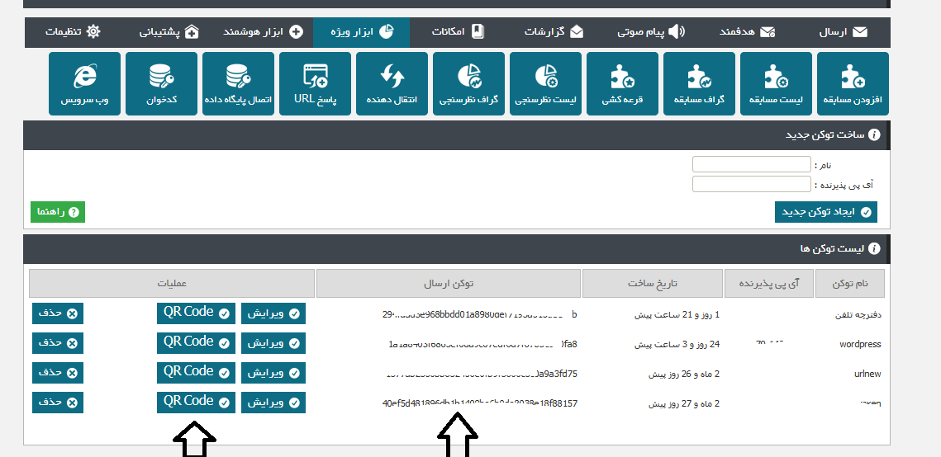Show QR Code for the urlnew token
The width and height of the screenshot is (941, 457).
[x=197, y=372]
